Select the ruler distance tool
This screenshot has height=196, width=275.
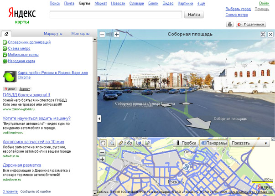tap(121, 143)
